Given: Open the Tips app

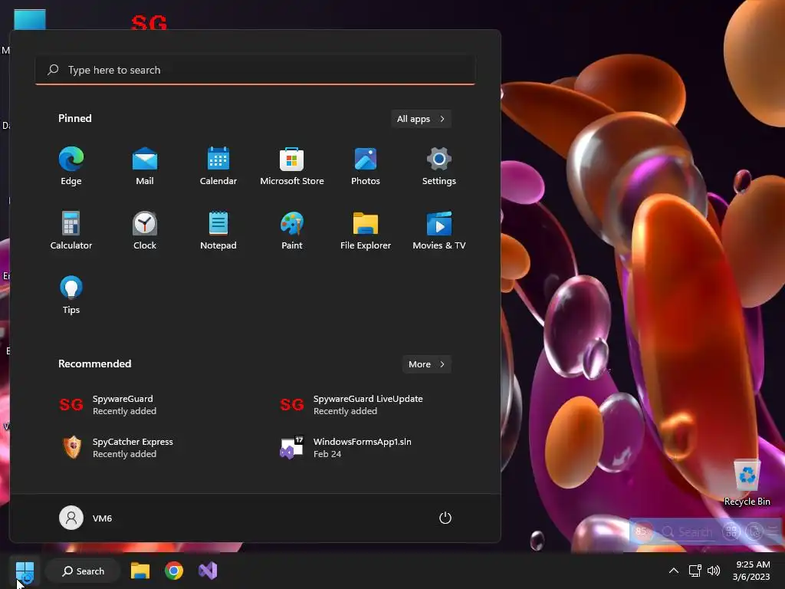Looking at the screenshot, I should (x=71, y=295).
